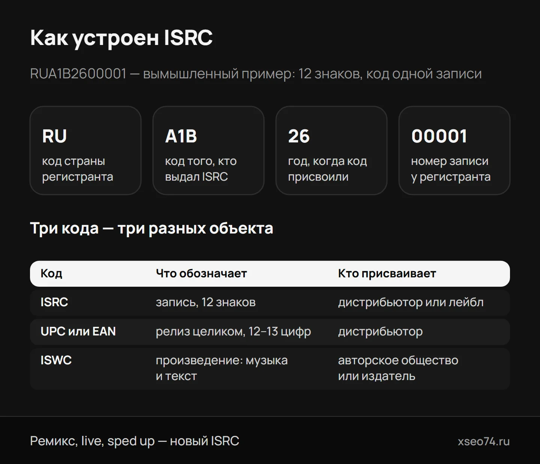Click the cell "авторское общество или издатель"
Screen dimensions: 540x464
[x=398, y=368]
